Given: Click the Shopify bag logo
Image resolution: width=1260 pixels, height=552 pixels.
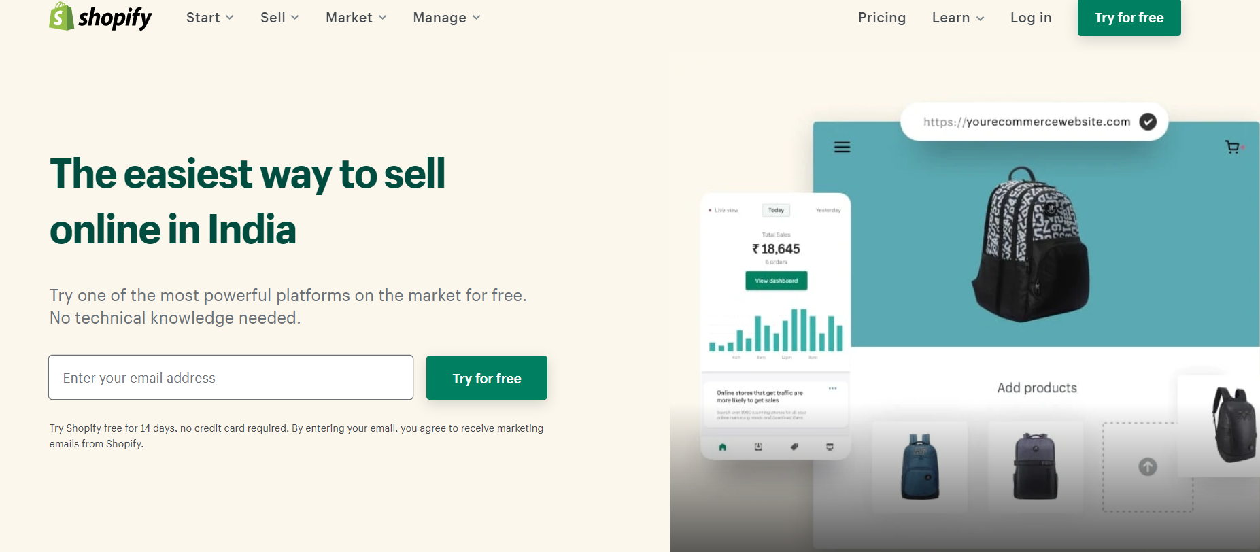Looking at the screenshot, I should tap(61, 16).
